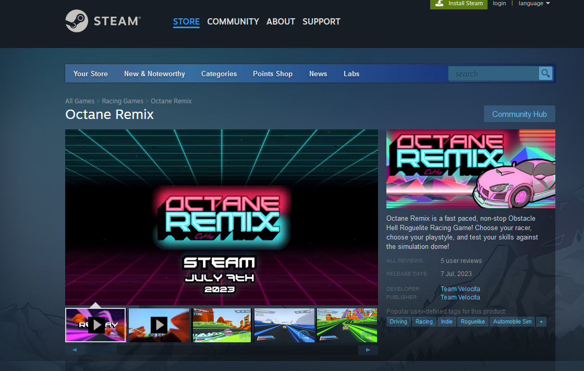
Task: Click the Driving tag
Action: (398, 321)
